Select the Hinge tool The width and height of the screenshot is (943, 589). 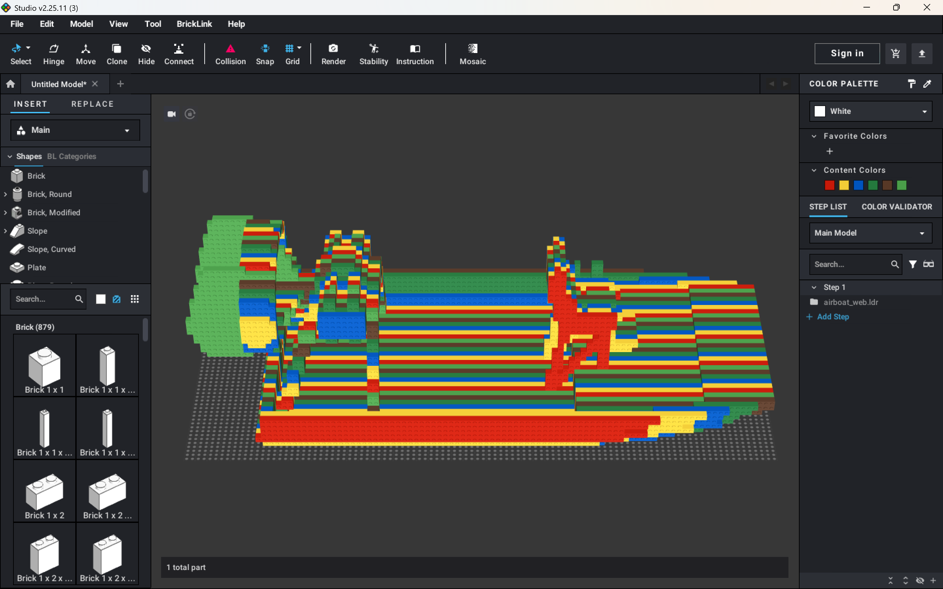(x=53, y=54)
